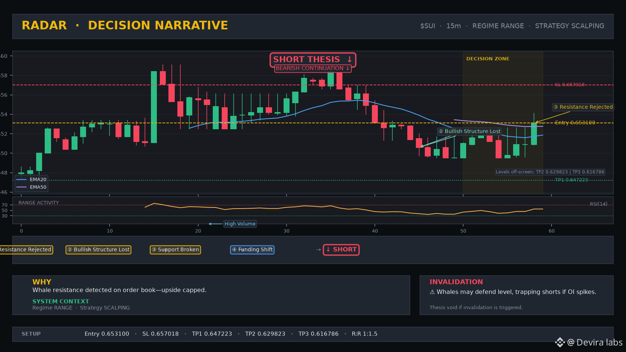This screenshot has height=352, width=626.
Task: Click the RADAR DECISION NARRATIVE title
Action: [x=125, y=25]
